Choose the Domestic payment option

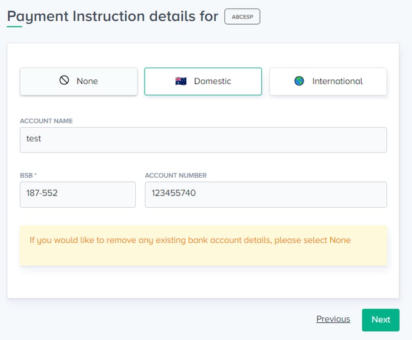coord(203,81)
